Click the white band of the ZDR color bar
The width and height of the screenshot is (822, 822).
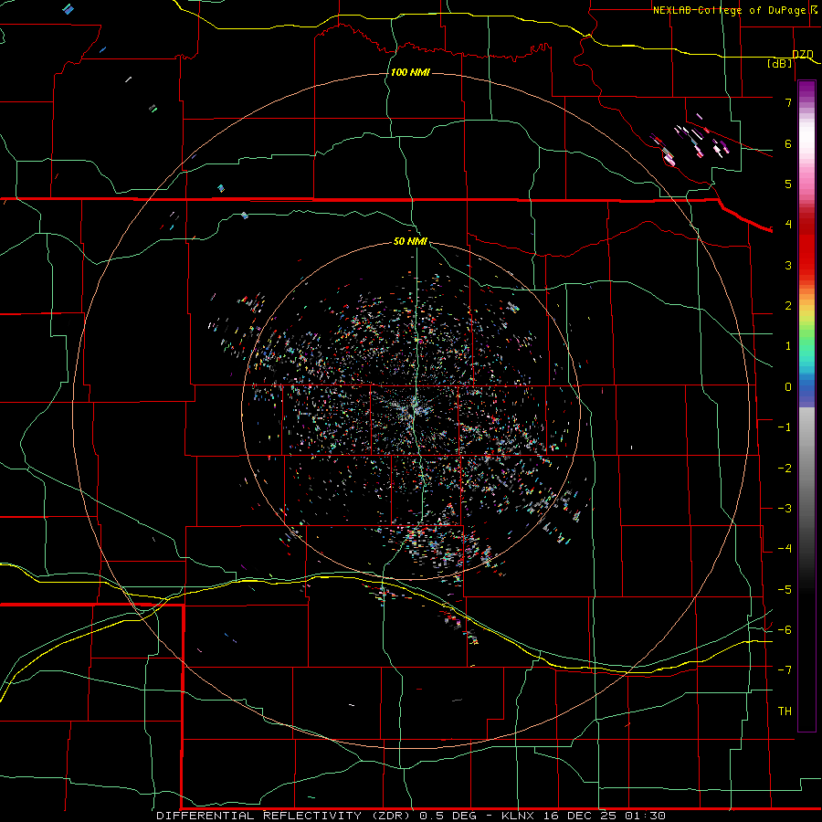806,139
